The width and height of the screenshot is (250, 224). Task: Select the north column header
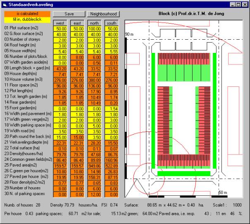click(94, 23)
